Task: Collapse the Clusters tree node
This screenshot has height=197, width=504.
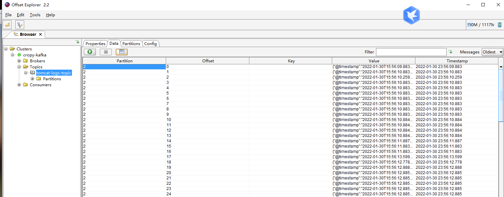Action: [x=6, y=49]
